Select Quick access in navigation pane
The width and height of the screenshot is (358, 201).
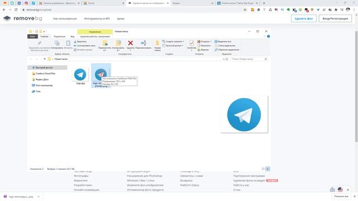47,68
